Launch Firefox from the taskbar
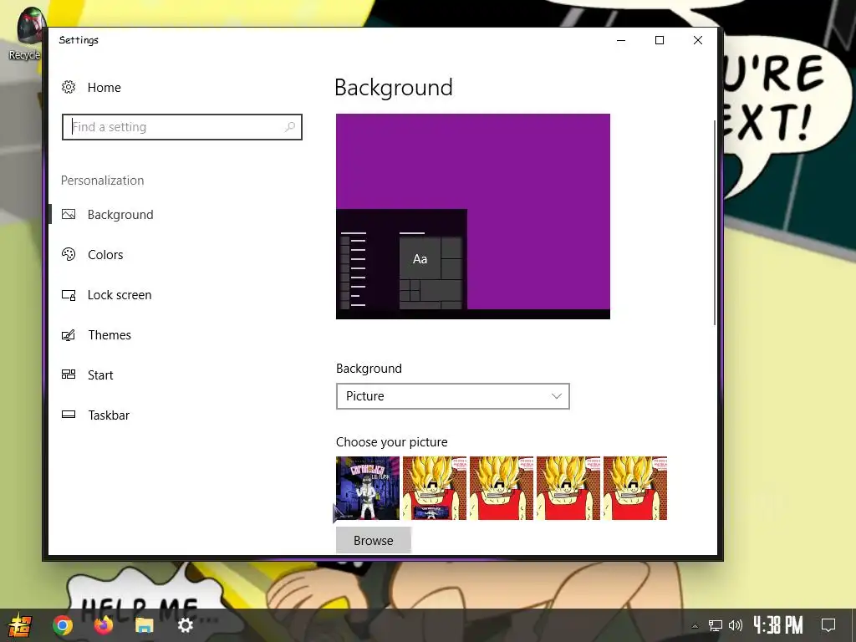This screenshot has height=642, width=856. click(103, 624)
